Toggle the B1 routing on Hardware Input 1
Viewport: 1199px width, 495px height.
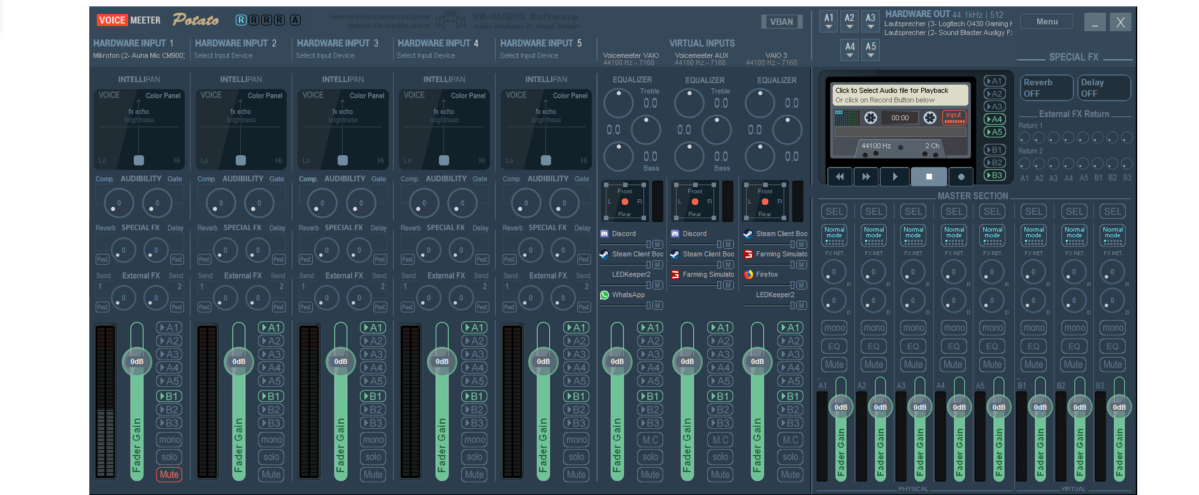(x=169, y=396)
